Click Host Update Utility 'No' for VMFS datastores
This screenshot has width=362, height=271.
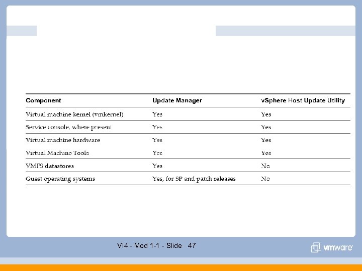(265, 166)
